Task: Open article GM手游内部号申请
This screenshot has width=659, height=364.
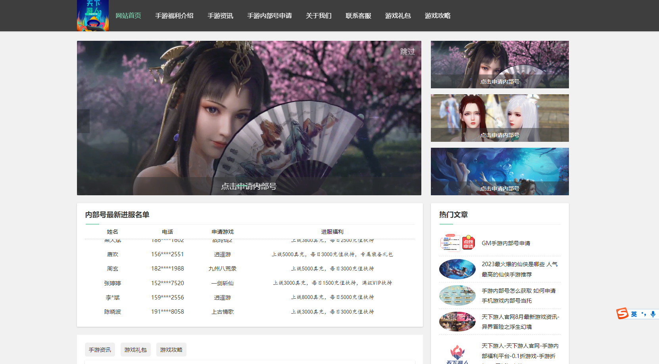Action: [506, 243]
